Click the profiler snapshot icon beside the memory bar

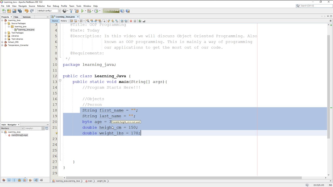click(x=123, y=11)
